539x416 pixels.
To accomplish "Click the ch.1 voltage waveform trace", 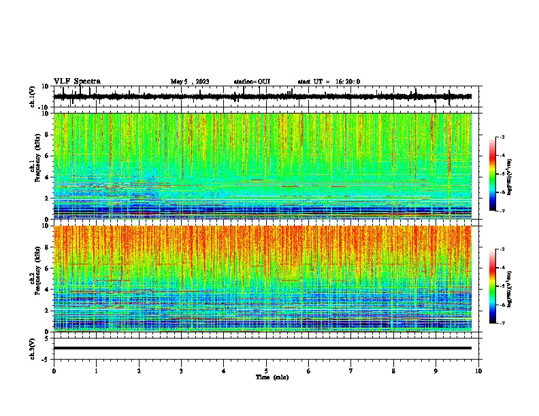I will coord(262,97).
